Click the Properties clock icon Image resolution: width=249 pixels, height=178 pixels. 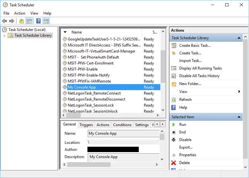click(174, 155)
